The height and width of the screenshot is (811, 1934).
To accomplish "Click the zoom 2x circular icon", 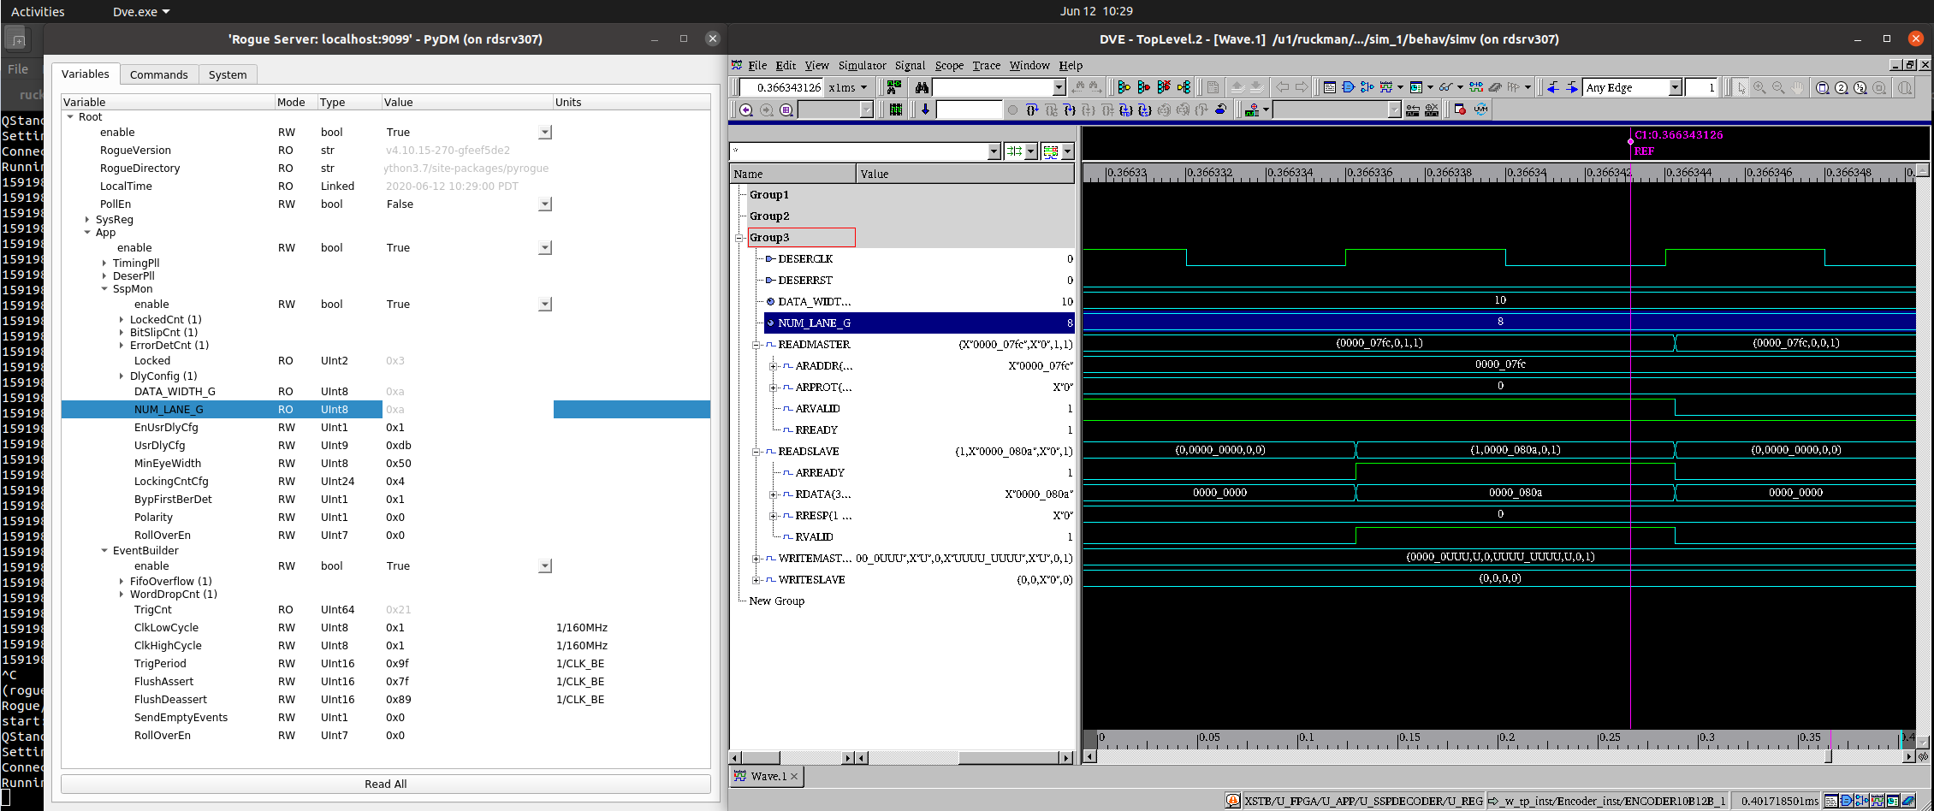I will pos(1841,87).
